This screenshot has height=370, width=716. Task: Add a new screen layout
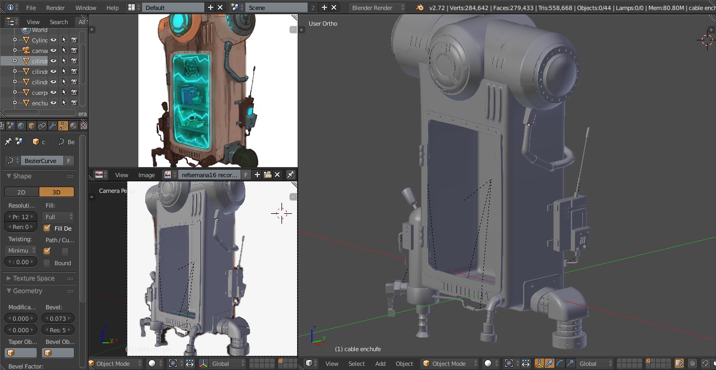tap(211, 7)
